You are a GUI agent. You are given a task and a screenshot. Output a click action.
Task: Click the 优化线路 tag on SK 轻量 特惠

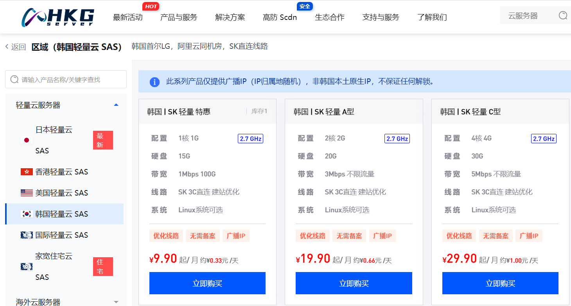(x=166, y=236)
